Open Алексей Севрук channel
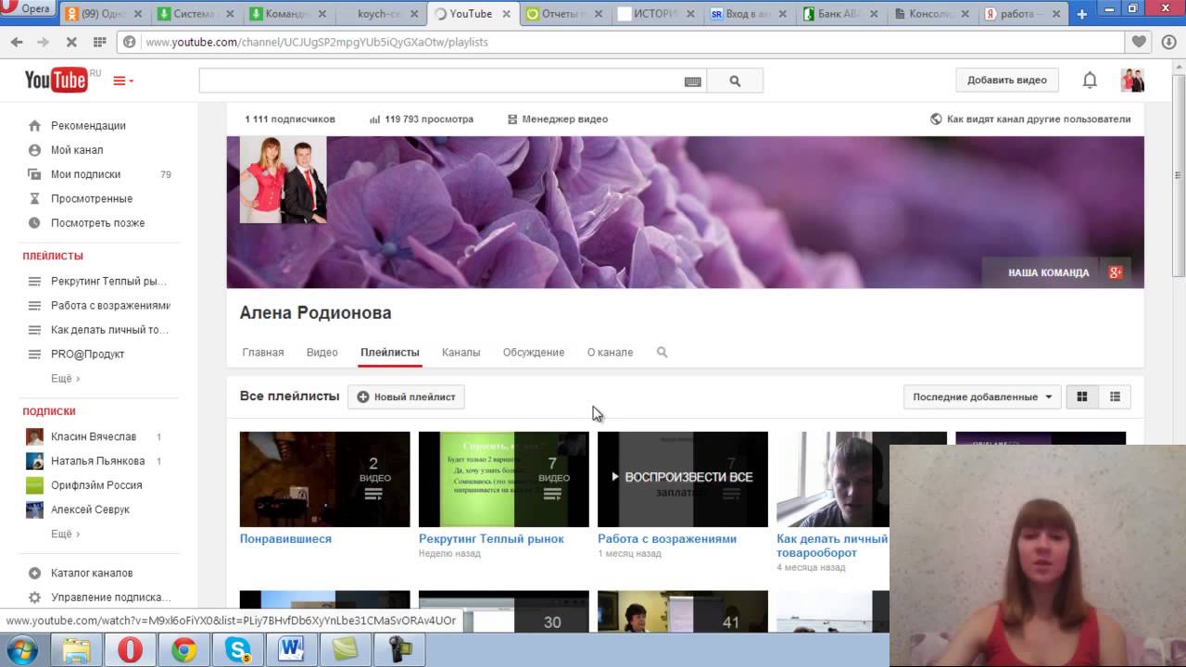Image resolution: width=1186 pixels, height=667 pixels. pos(90,510)
